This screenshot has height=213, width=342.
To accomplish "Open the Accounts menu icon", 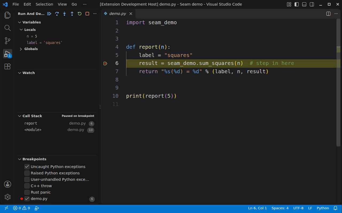I will (7, 184).
